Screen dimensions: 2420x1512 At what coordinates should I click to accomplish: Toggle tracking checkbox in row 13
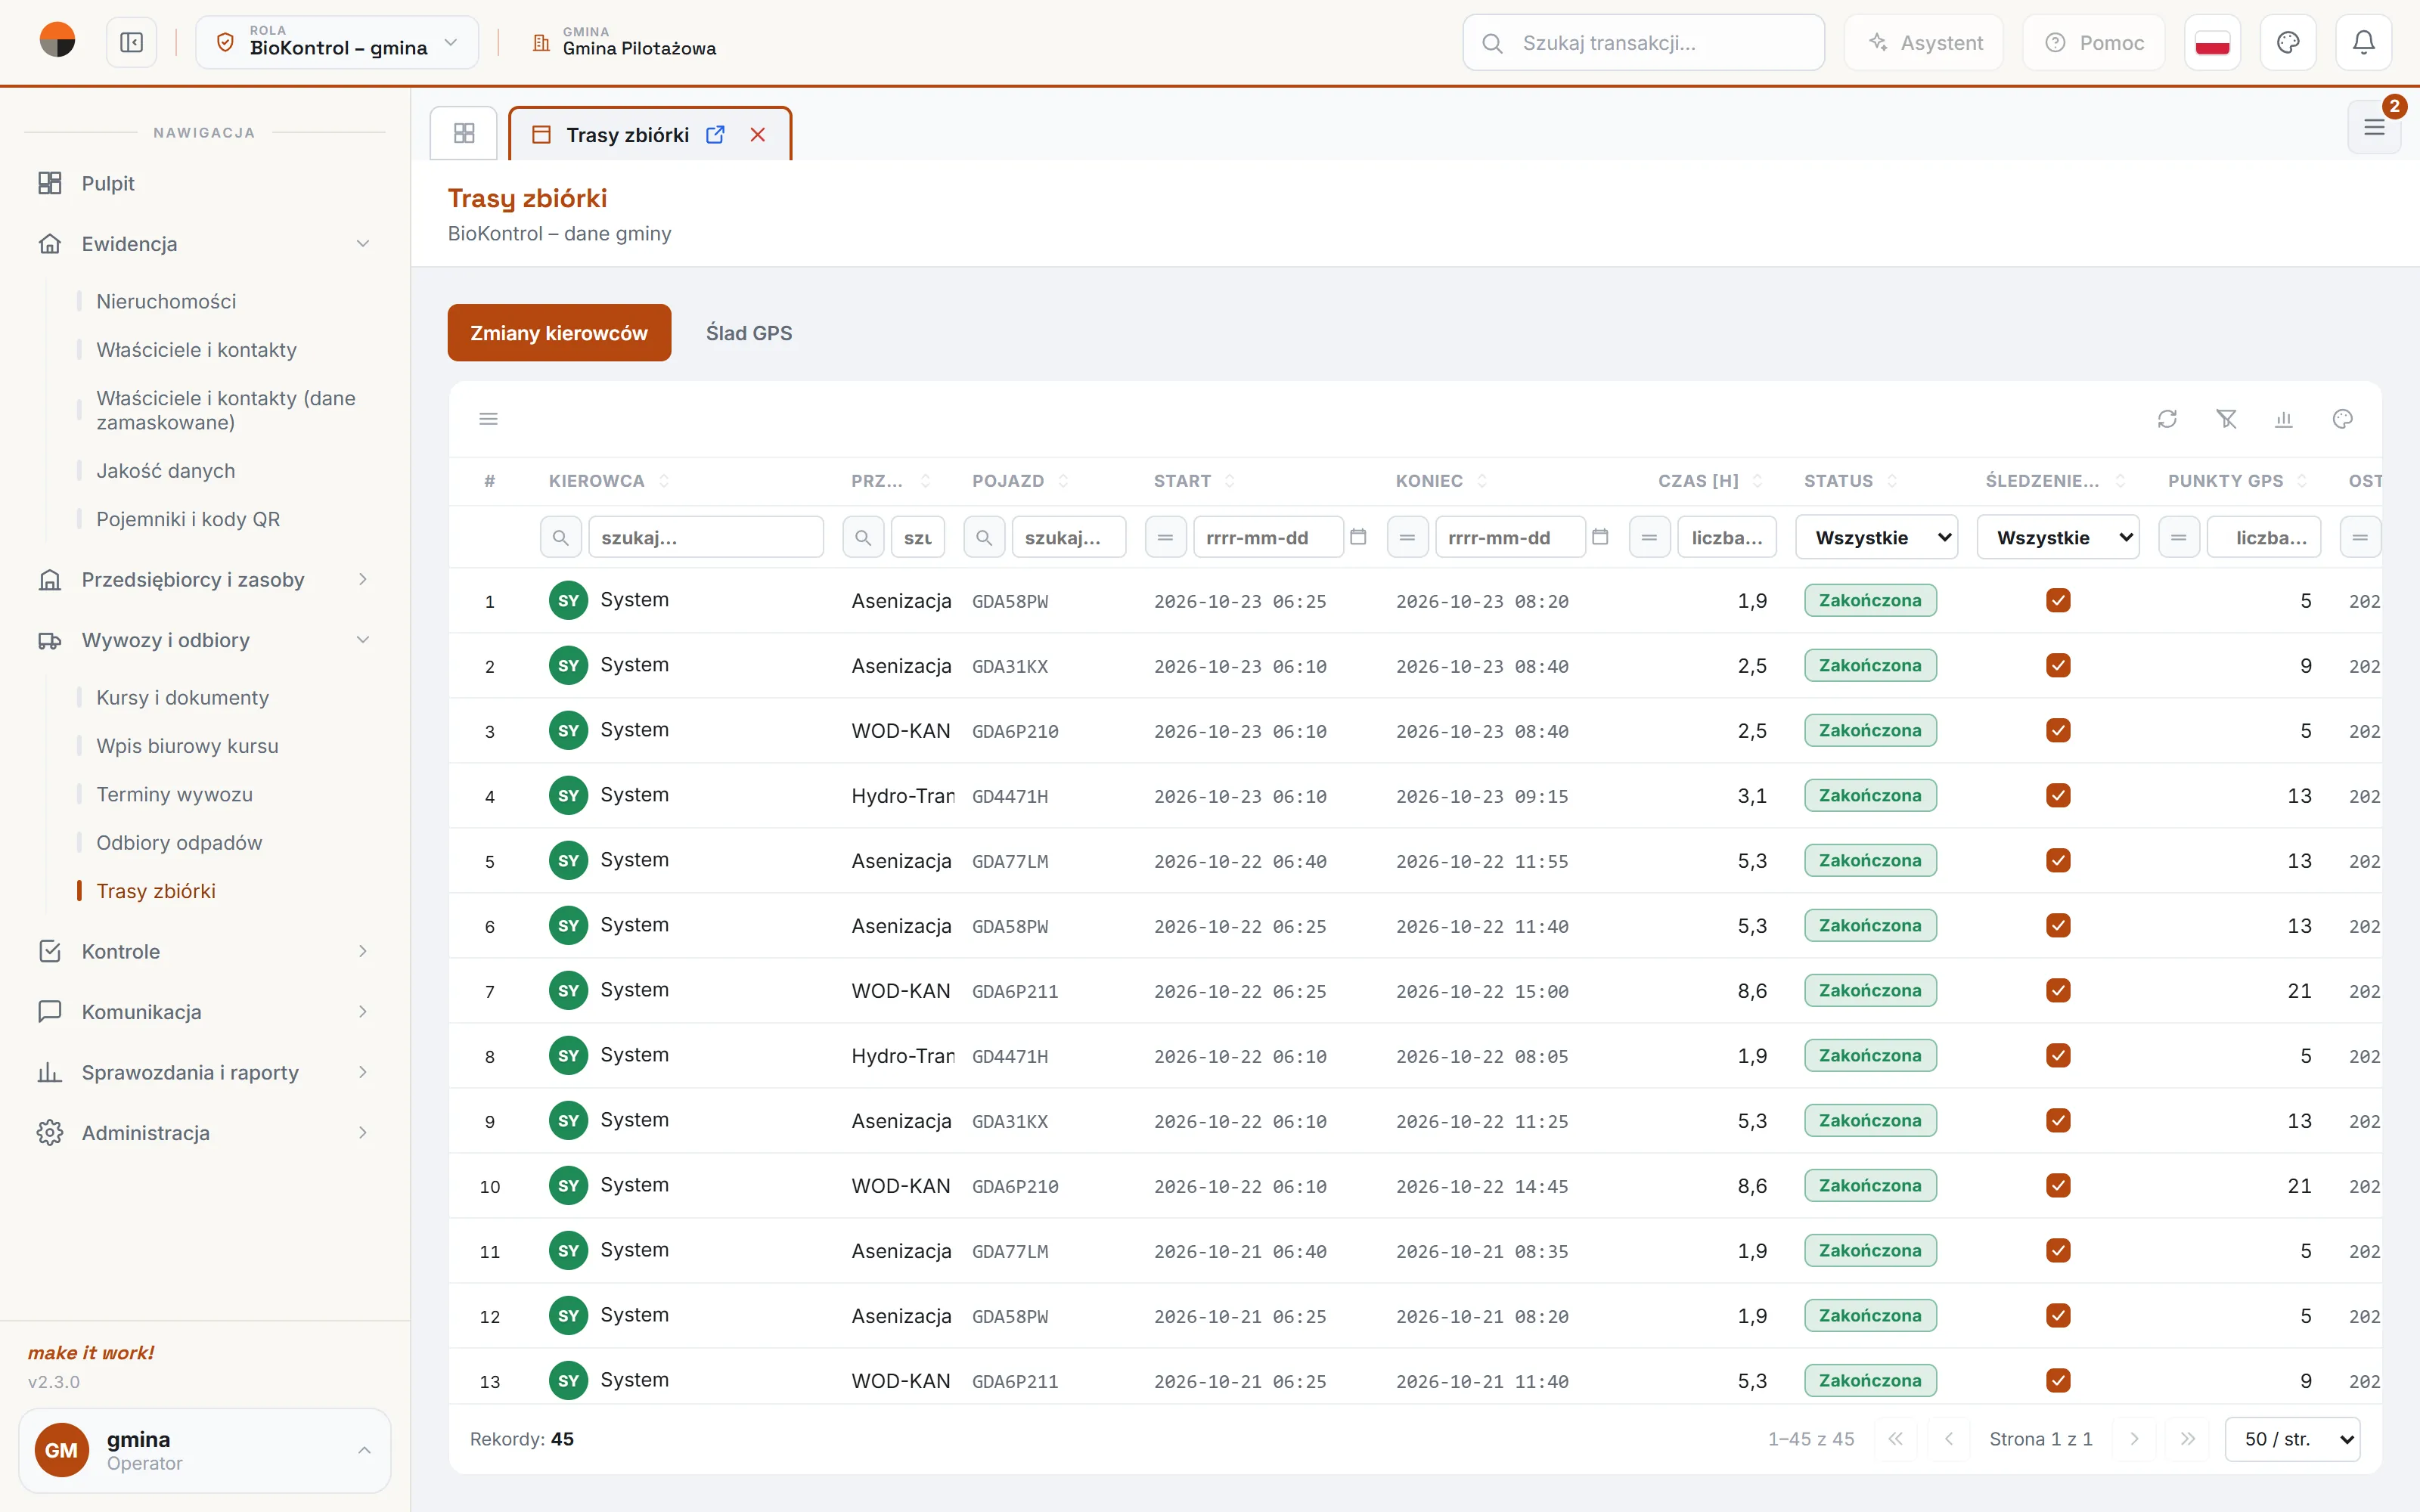tap(2058, 1380)
